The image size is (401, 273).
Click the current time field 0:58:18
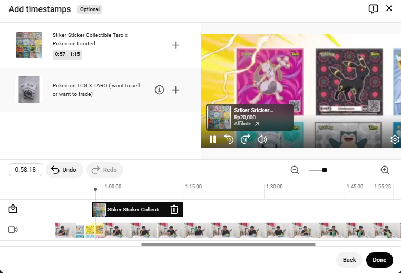[x=25, y=170]
